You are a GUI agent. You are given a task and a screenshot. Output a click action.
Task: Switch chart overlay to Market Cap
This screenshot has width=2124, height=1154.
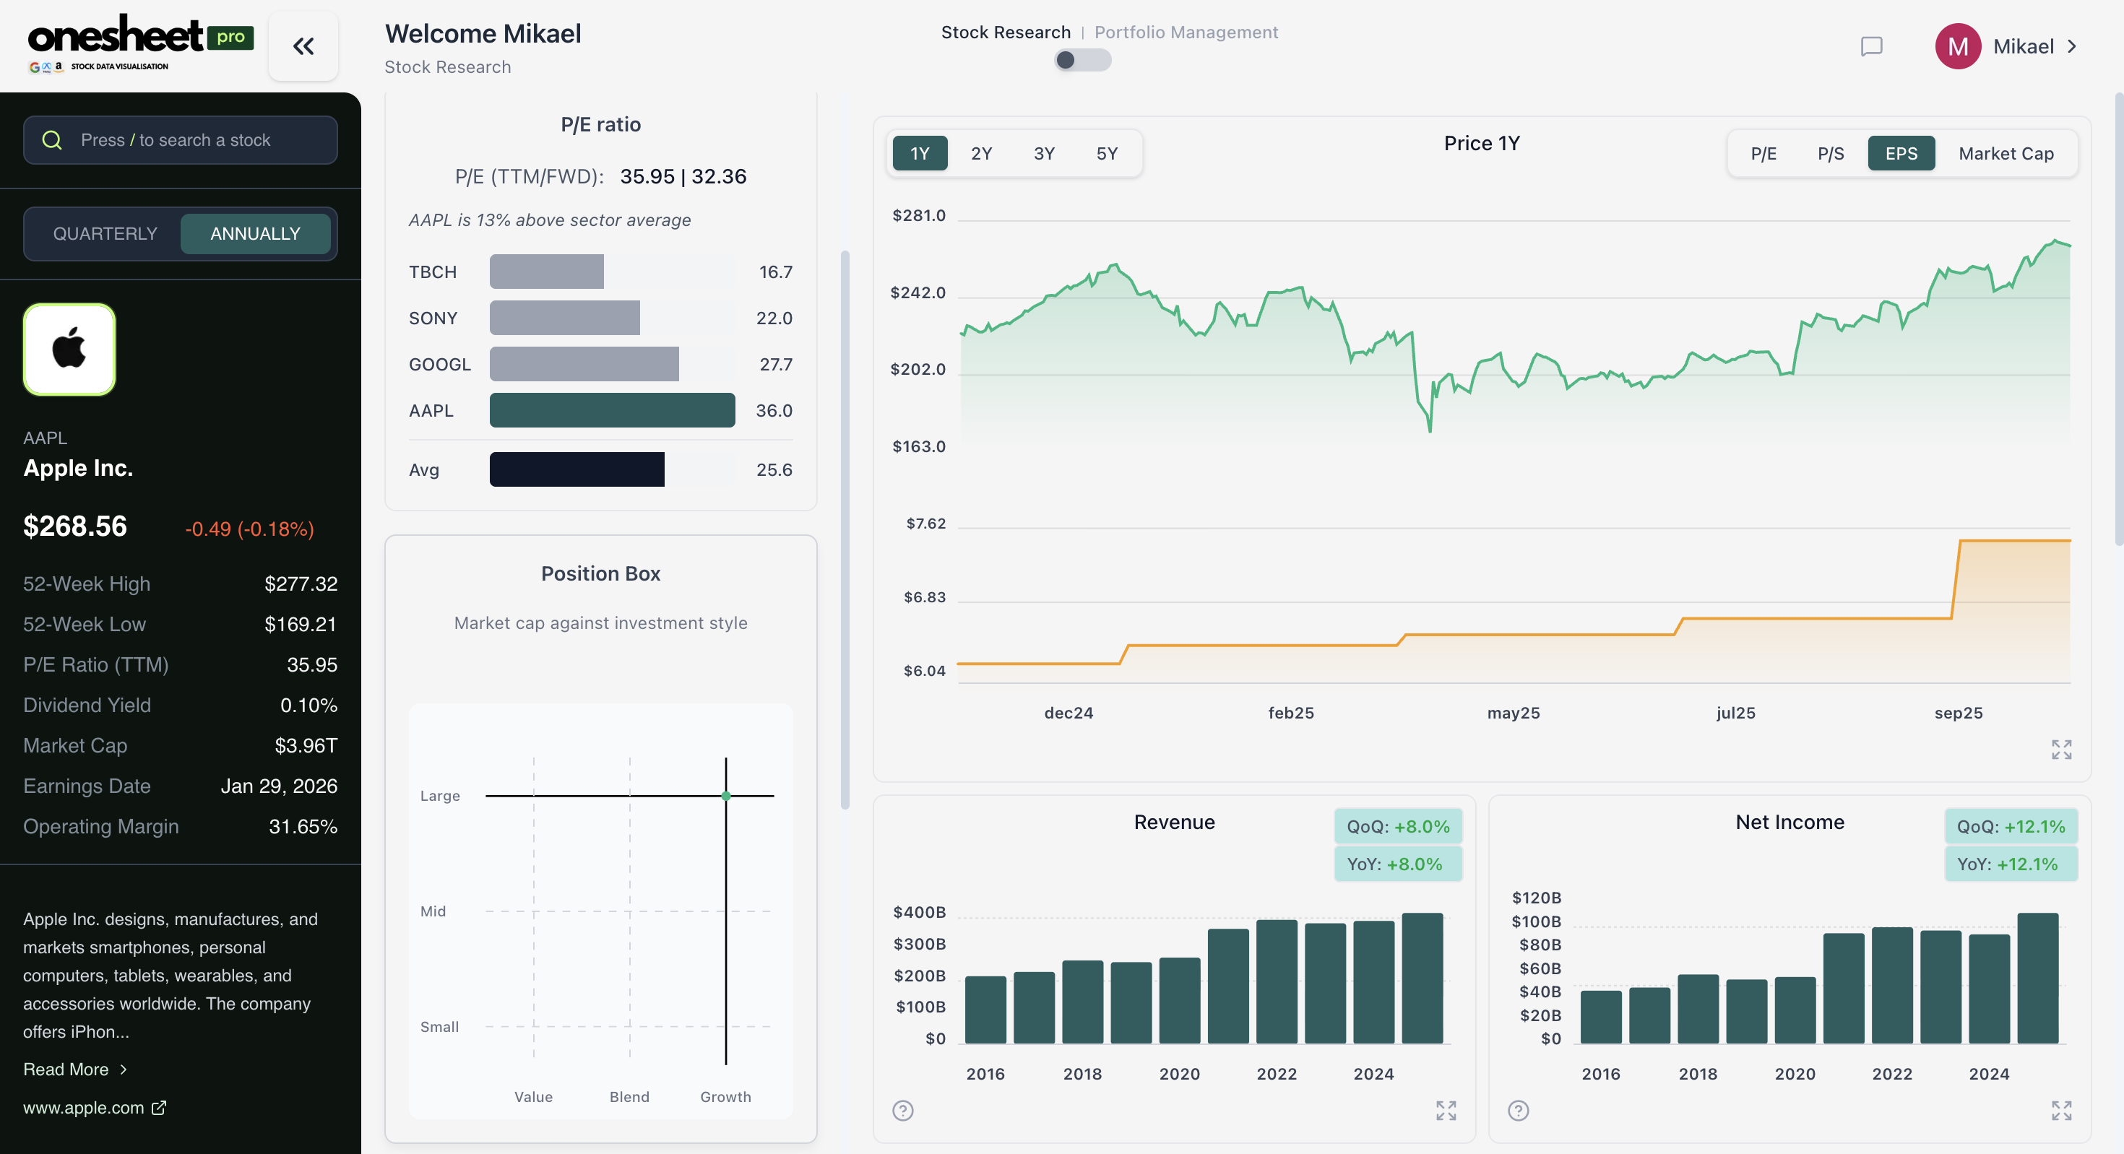(x=2006, y=153)
